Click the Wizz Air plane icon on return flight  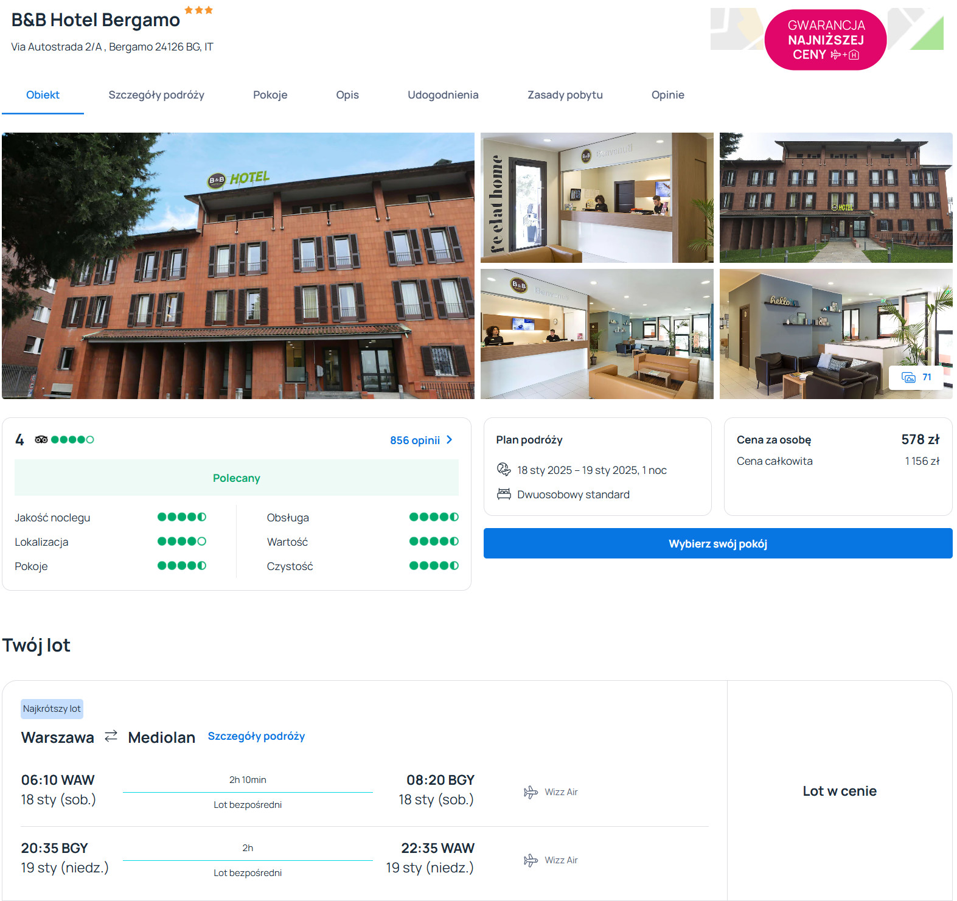coord(531,860)
